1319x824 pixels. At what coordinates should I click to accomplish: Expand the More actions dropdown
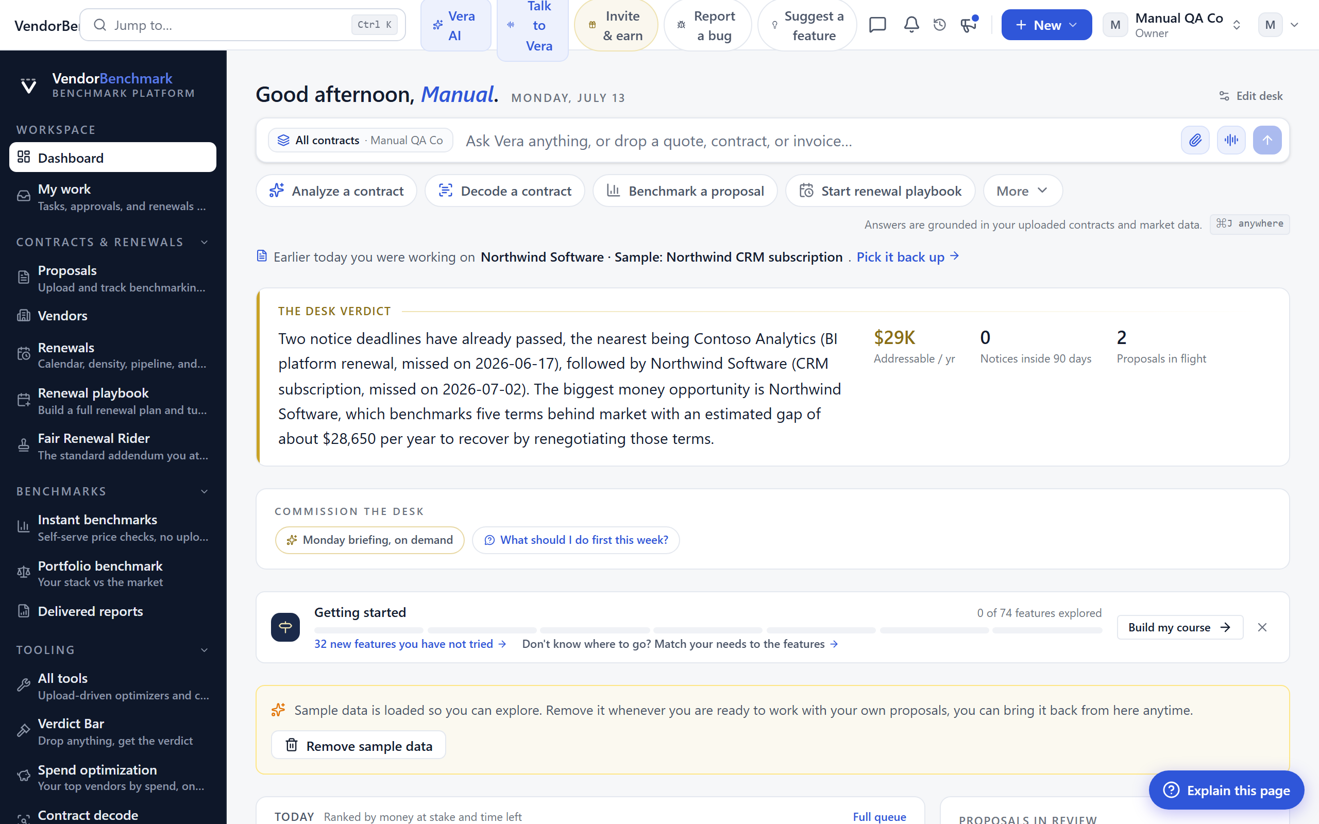coord(1023,191)
